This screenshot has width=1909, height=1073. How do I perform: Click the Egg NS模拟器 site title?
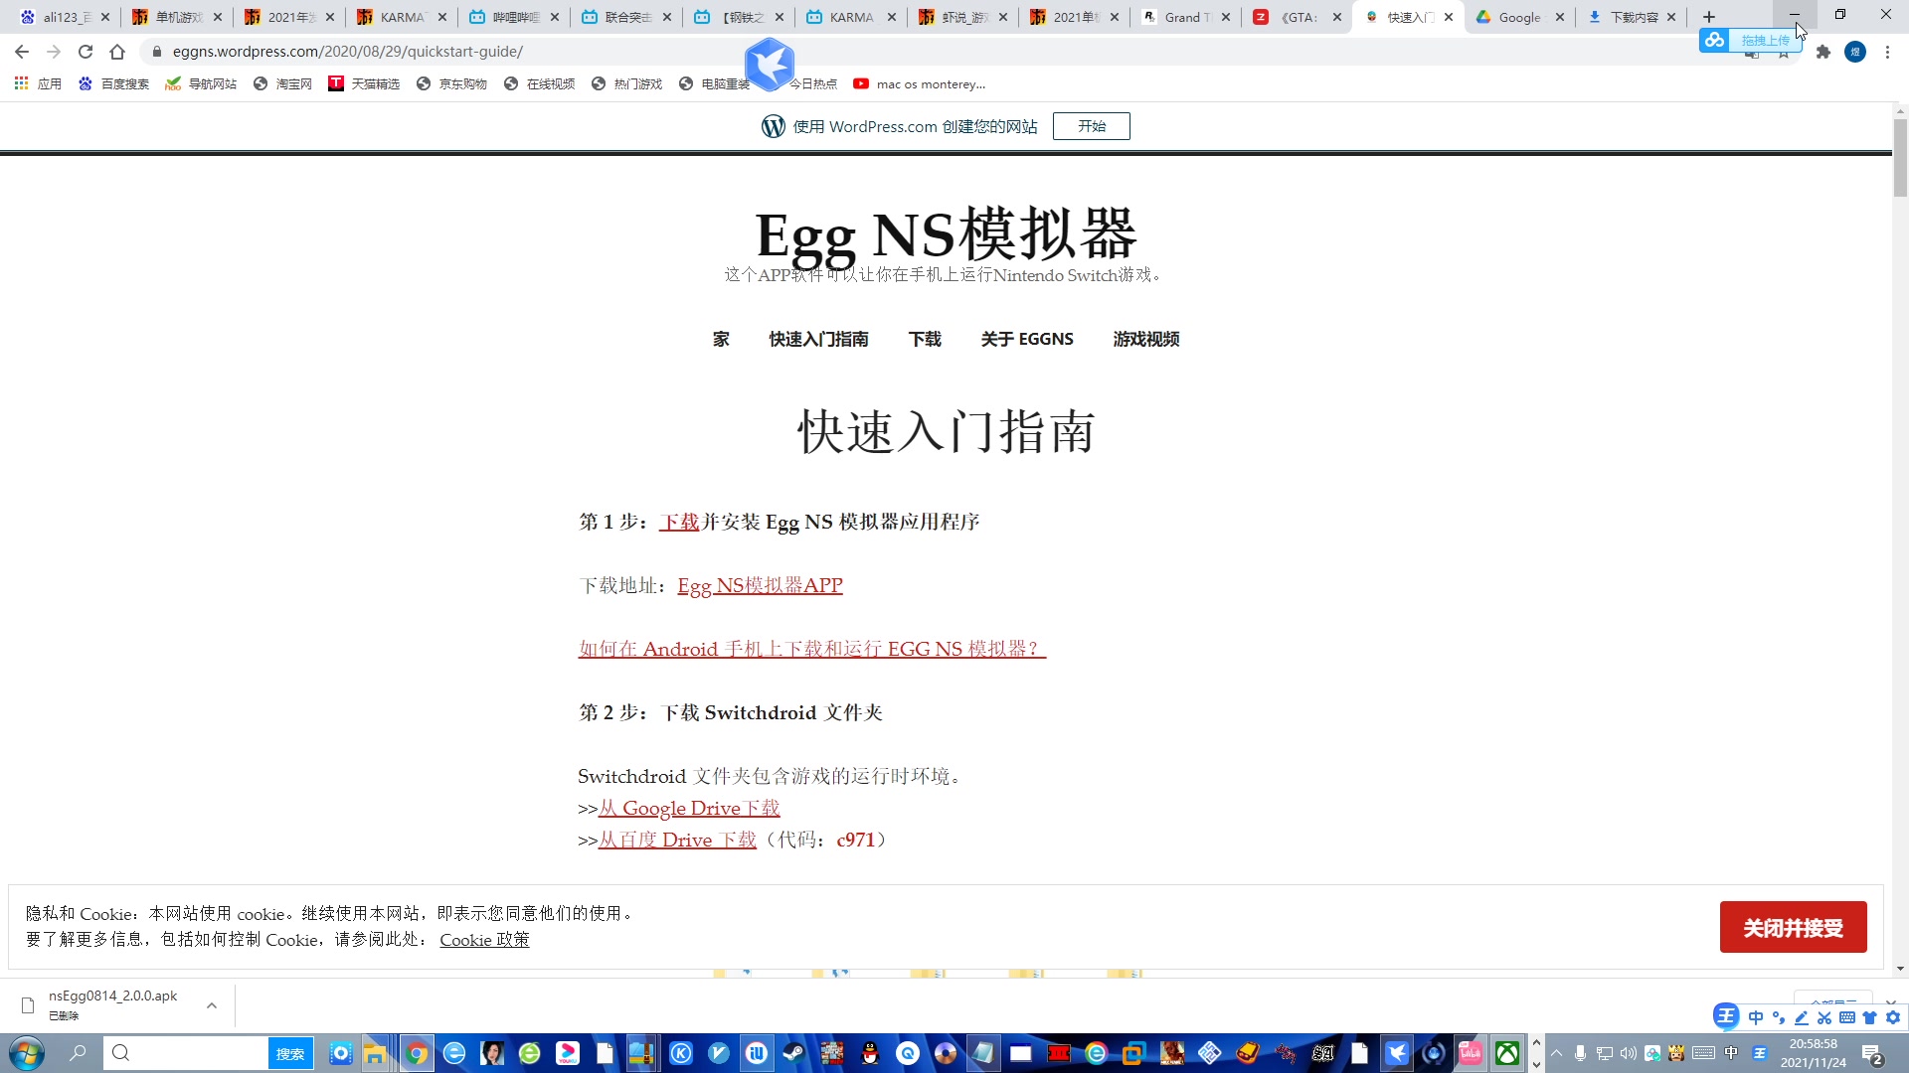pyautogui.click(x=946, y=235)
